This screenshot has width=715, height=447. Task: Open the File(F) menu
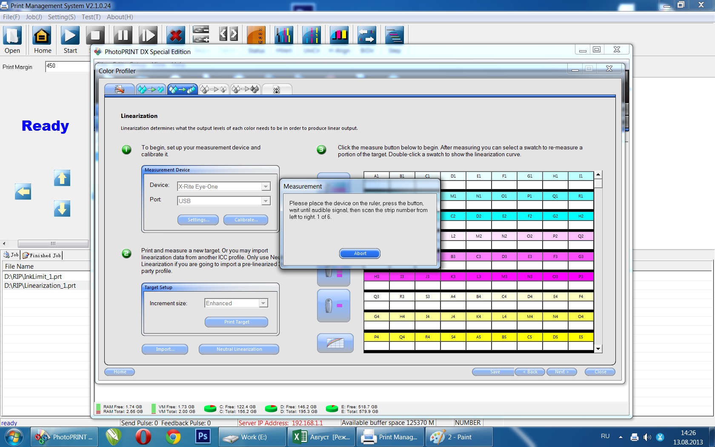coord(11,17)
